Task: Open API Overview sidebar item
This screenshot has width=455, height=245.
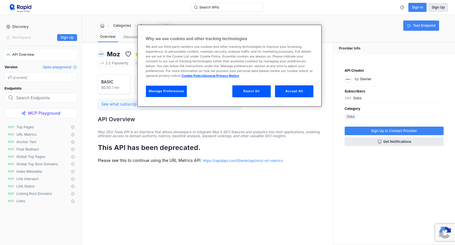Action: click(41, 55)
